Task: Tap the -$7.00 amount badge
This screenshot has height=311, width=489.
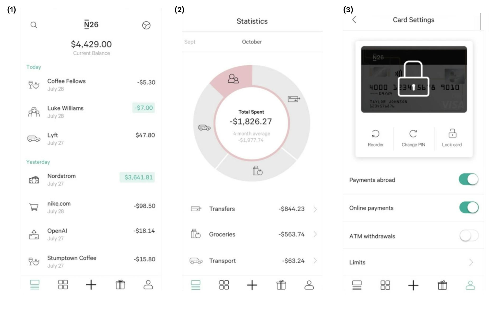Action: point(144,108)
